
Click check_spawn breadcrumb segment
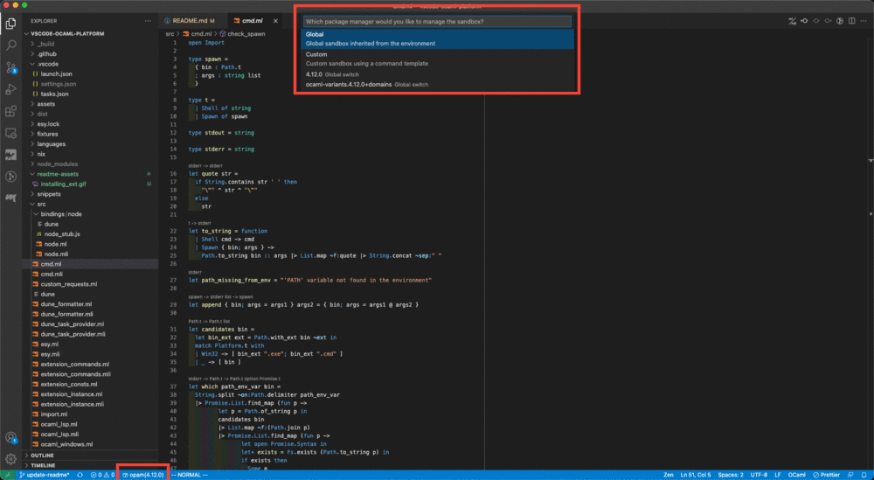coord(242,34)
